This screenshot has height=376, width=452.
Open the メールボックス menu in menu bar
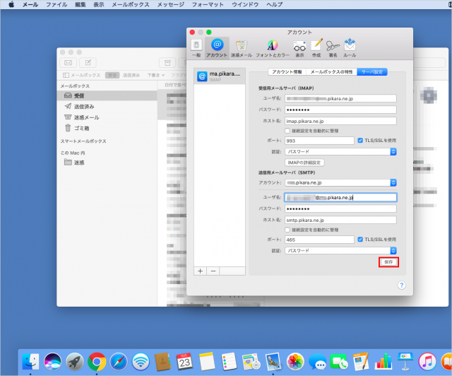tap(127, 4)
